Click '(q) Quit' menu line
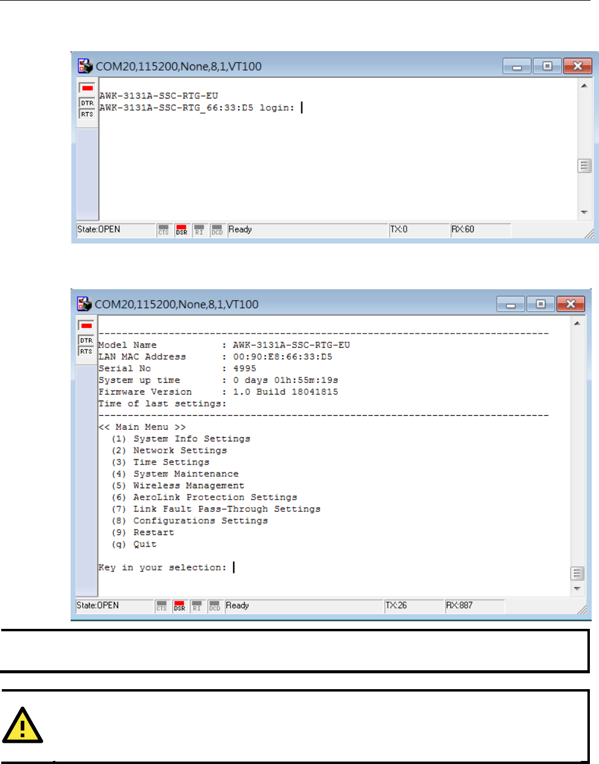Screen dimensions: 599x764 (134, 544)
